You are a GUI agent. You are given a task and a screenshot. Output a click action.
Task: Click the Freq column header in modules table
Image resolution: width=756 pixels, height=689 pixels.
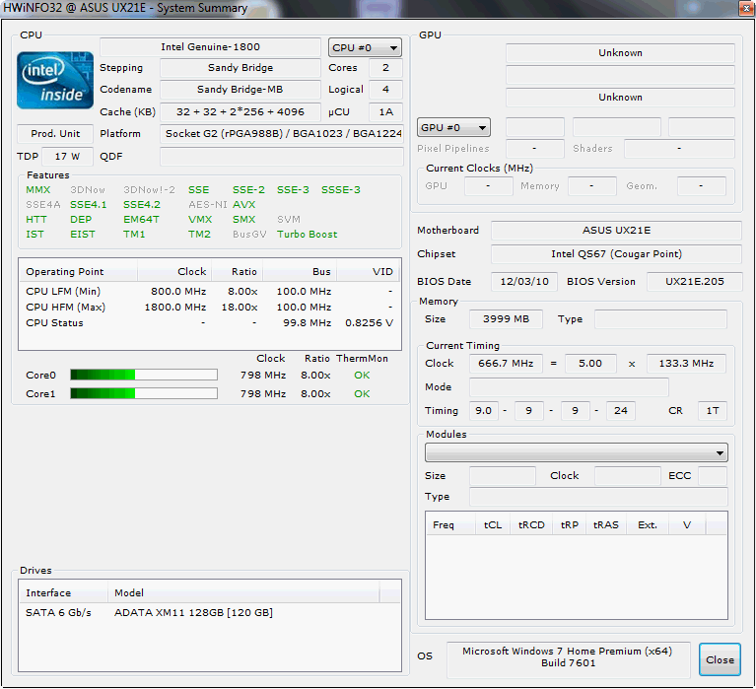pos(450,524)
